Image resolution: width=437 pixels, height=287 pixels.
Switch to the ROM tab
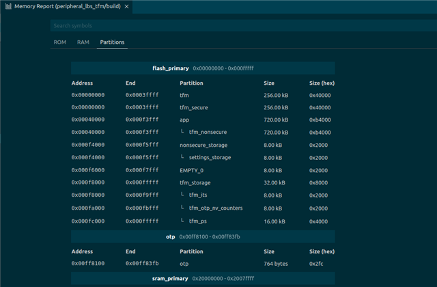(60, 42)
